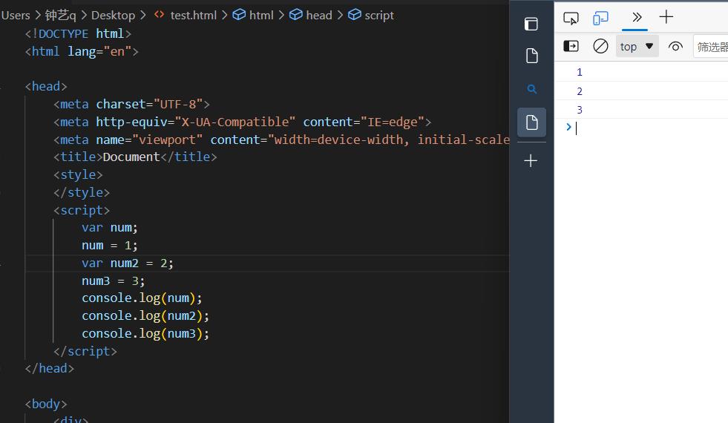Click the 'num = 1;' line

(110, 245)
